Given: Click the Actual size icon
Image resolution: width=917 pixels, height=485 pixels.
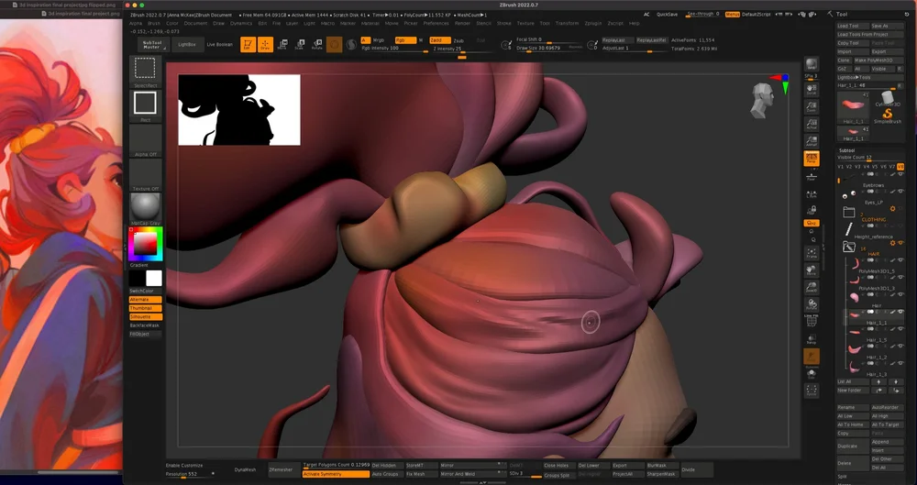Looking at the screenshot, I should click(x=812, y=123).
